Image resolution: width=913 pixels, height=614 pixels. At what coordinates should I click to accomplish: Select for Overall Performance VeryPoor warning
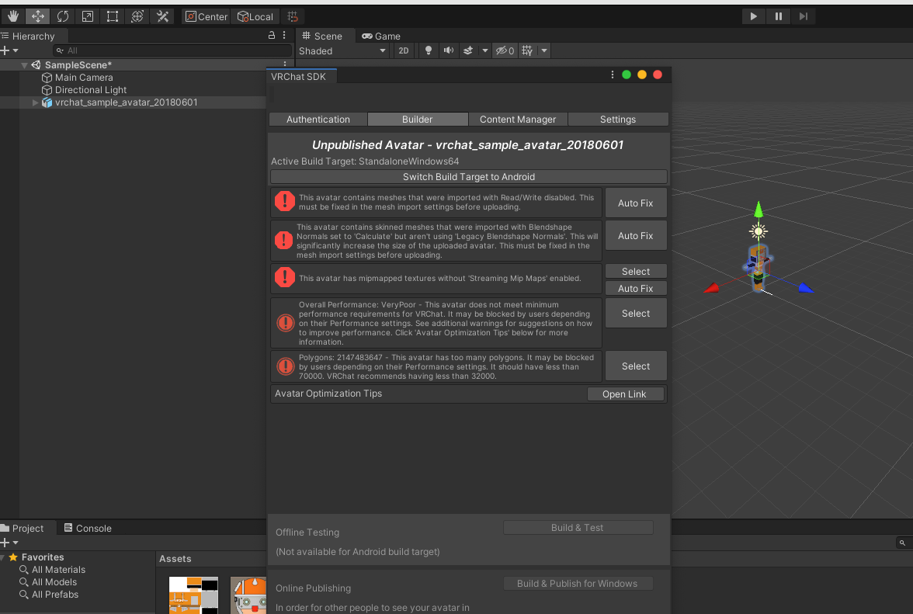(x=635, y=313)
